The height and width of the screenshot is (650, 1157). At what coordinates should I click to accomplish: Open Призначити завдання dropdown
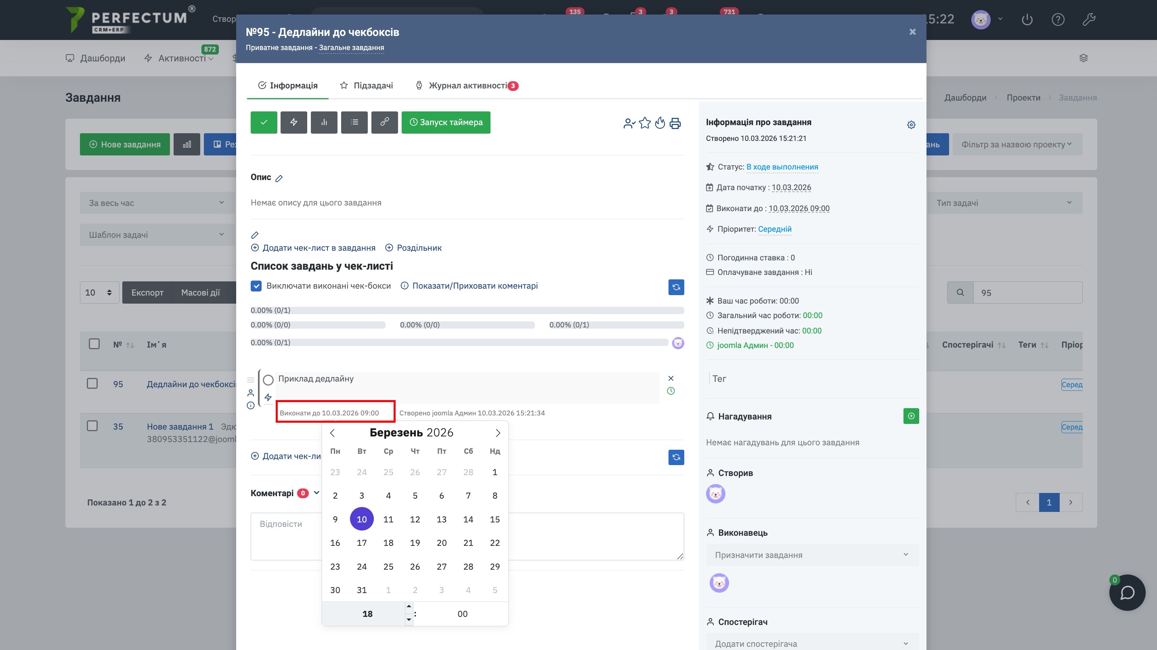click(811, 555)
